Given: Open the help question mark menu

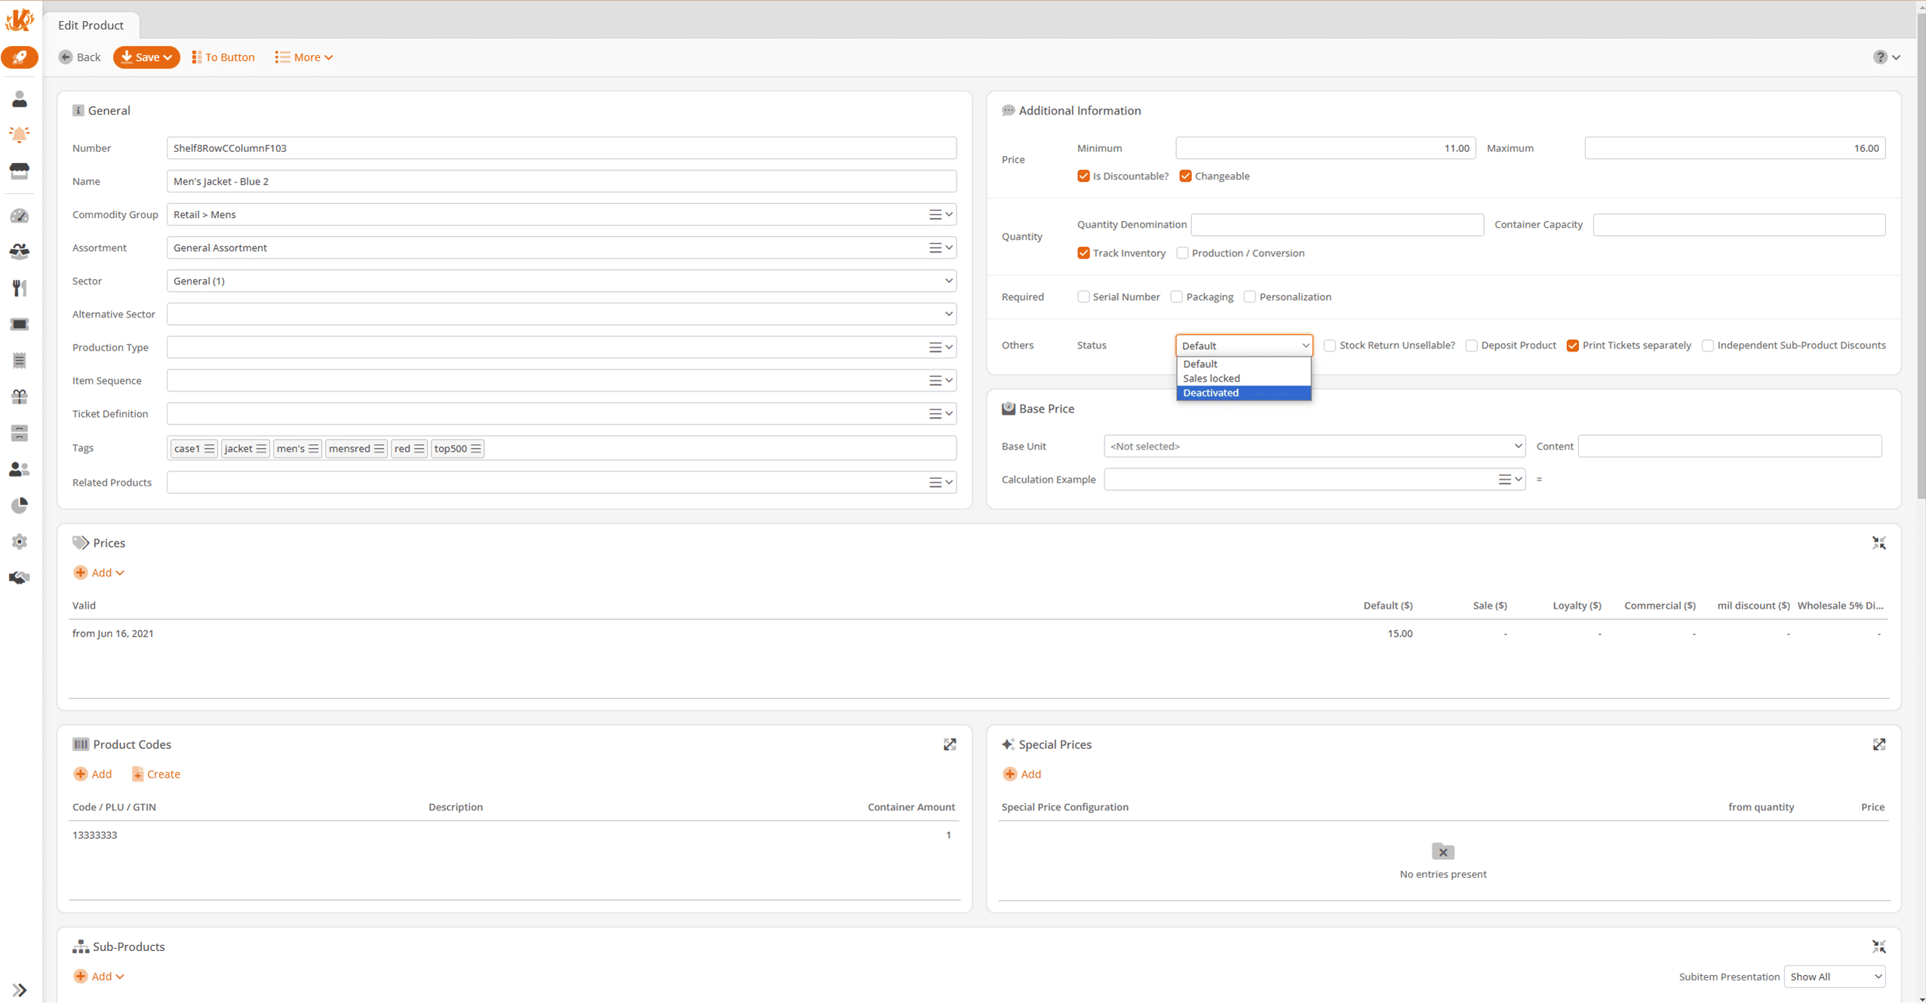Looking at the screenshot, I should [1886, 57].
